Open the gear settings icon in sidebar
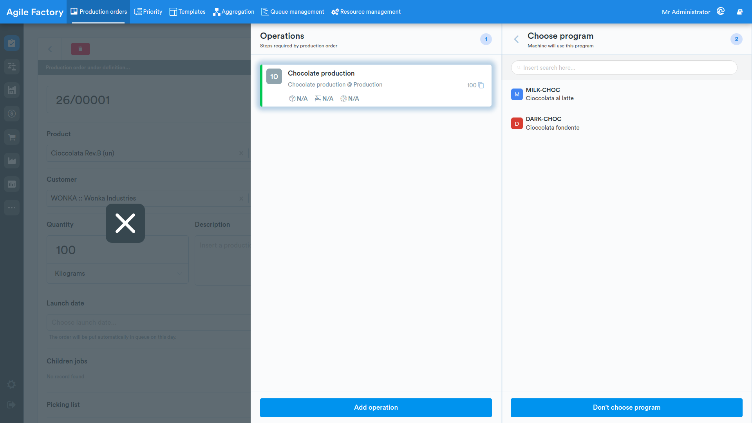This screenshot has width=752, height=423. click(11, 385)
